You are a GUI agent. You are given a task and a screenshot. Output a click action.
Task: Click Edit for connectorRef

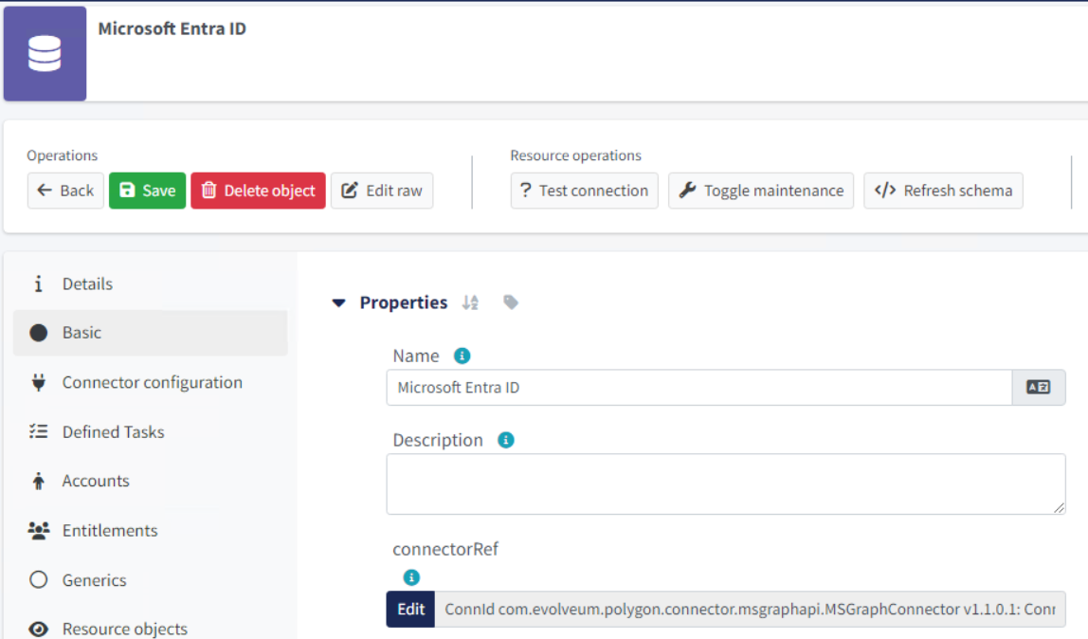410,610
